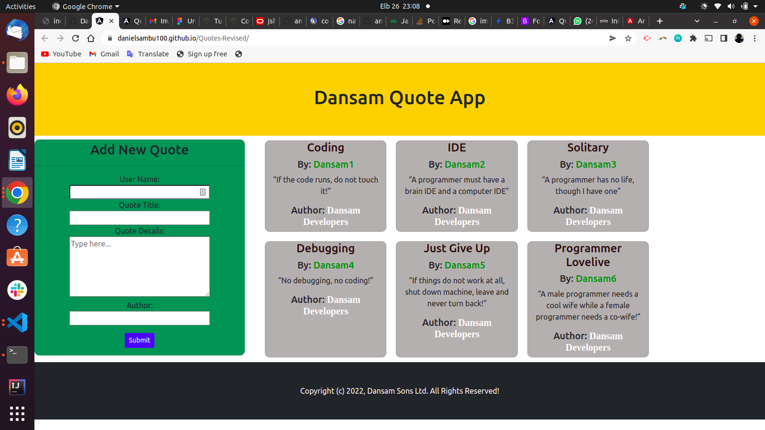The width and height of the screenshot is (765, 430).
Task: Click the Submit button on Add New Quote
Action: pyautogui.click(x=139, y=340)
